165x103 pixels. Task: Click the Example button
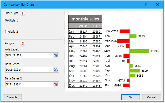[x=12, y=97]
